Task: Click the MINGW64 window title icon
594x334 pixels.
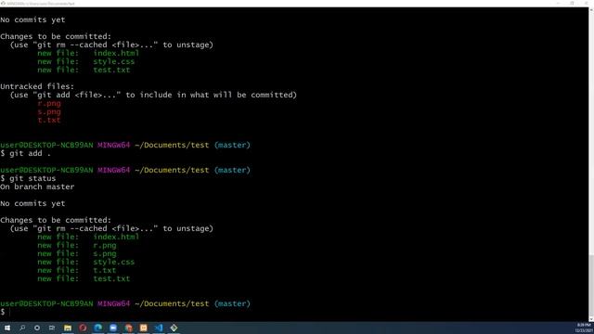Action: 3,4
